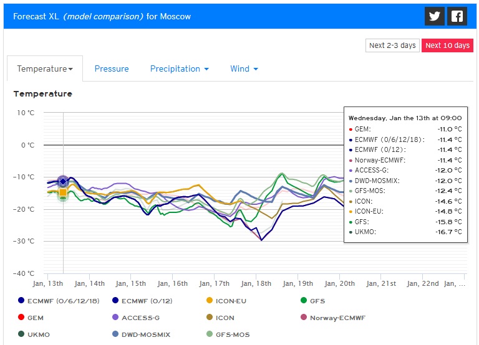This screenshot has width=479, height=345.
Task: Share forecast via Facebook icon
Action: [x=457, y=16]
